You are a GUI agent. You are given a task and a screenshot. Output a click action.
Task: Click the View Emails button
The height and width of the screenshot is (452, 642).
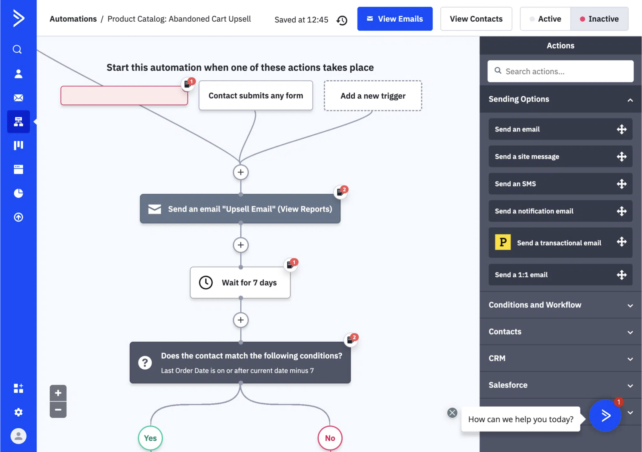click(395, 18)
